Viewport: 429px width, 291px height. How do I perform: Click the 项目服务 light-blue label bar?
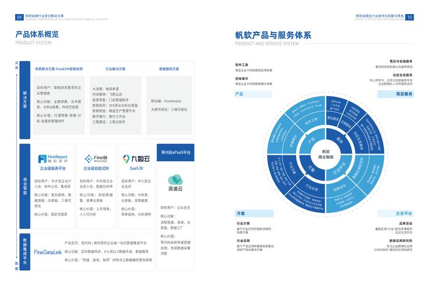(395, 94)
